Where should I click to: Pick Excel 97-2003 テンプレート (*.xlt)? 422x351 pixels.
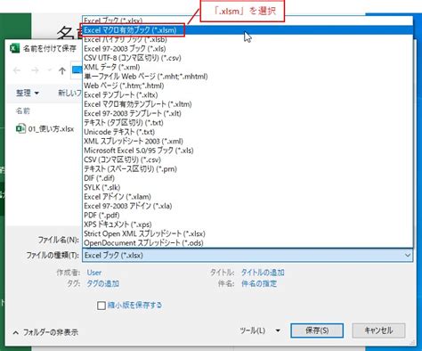[x=248, y=113]
